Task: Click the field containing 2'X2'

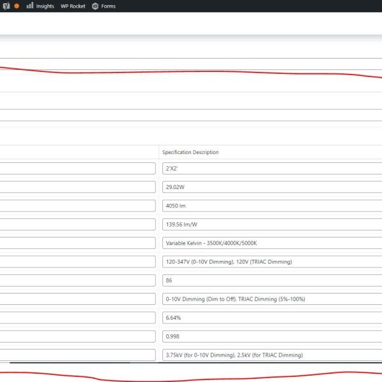Action: [272, 169]
